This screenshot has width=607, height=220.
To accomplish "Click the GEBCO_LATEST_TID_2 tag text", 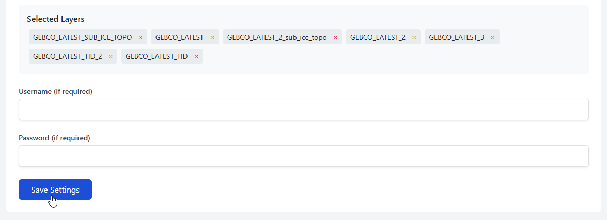I will 67,56.
